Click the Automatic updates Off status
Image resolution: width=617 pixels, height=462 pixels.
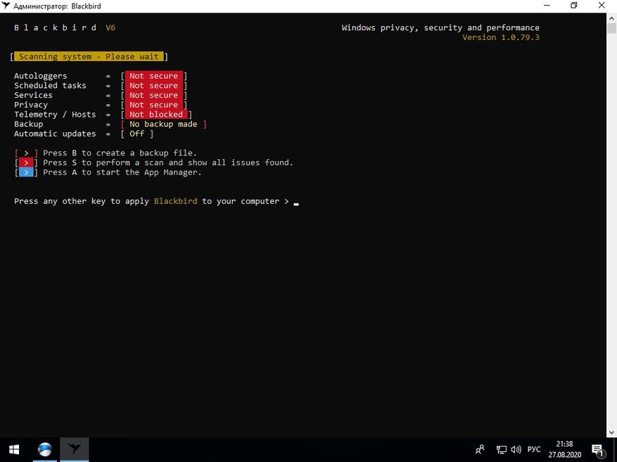[x=137, y=134]
